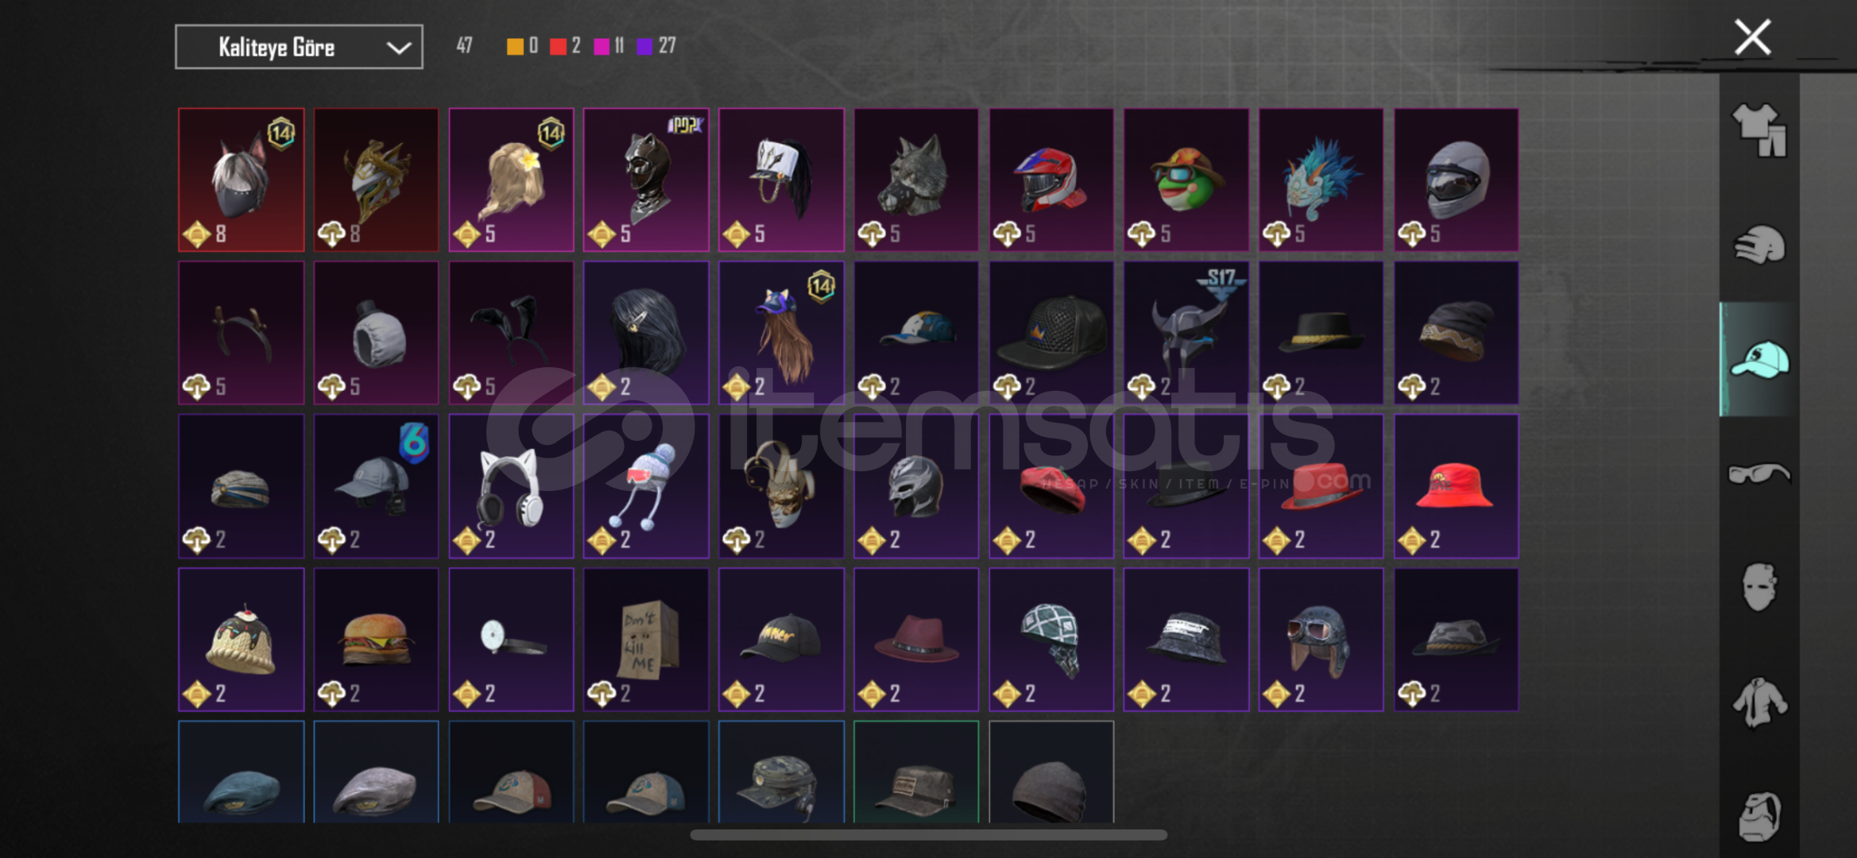
Task: Close the inventory with the X
Action: (x=1752, y=37)
